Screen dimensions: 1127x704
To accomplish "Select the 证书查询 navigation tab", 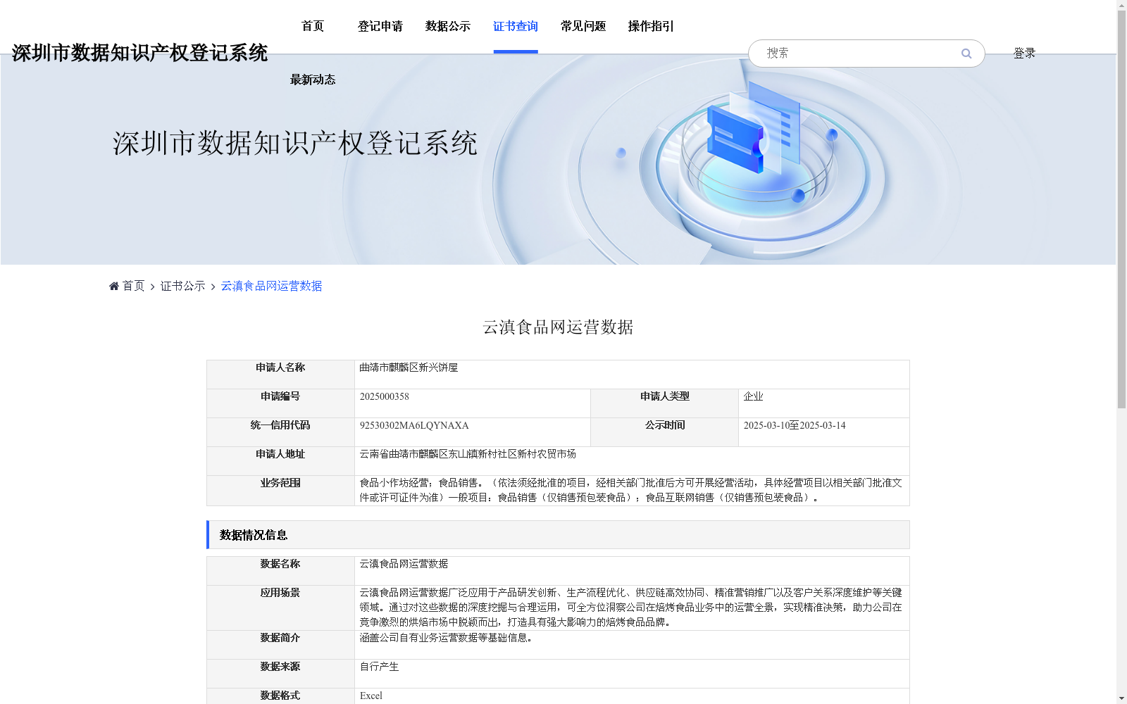I will (516, 26).
